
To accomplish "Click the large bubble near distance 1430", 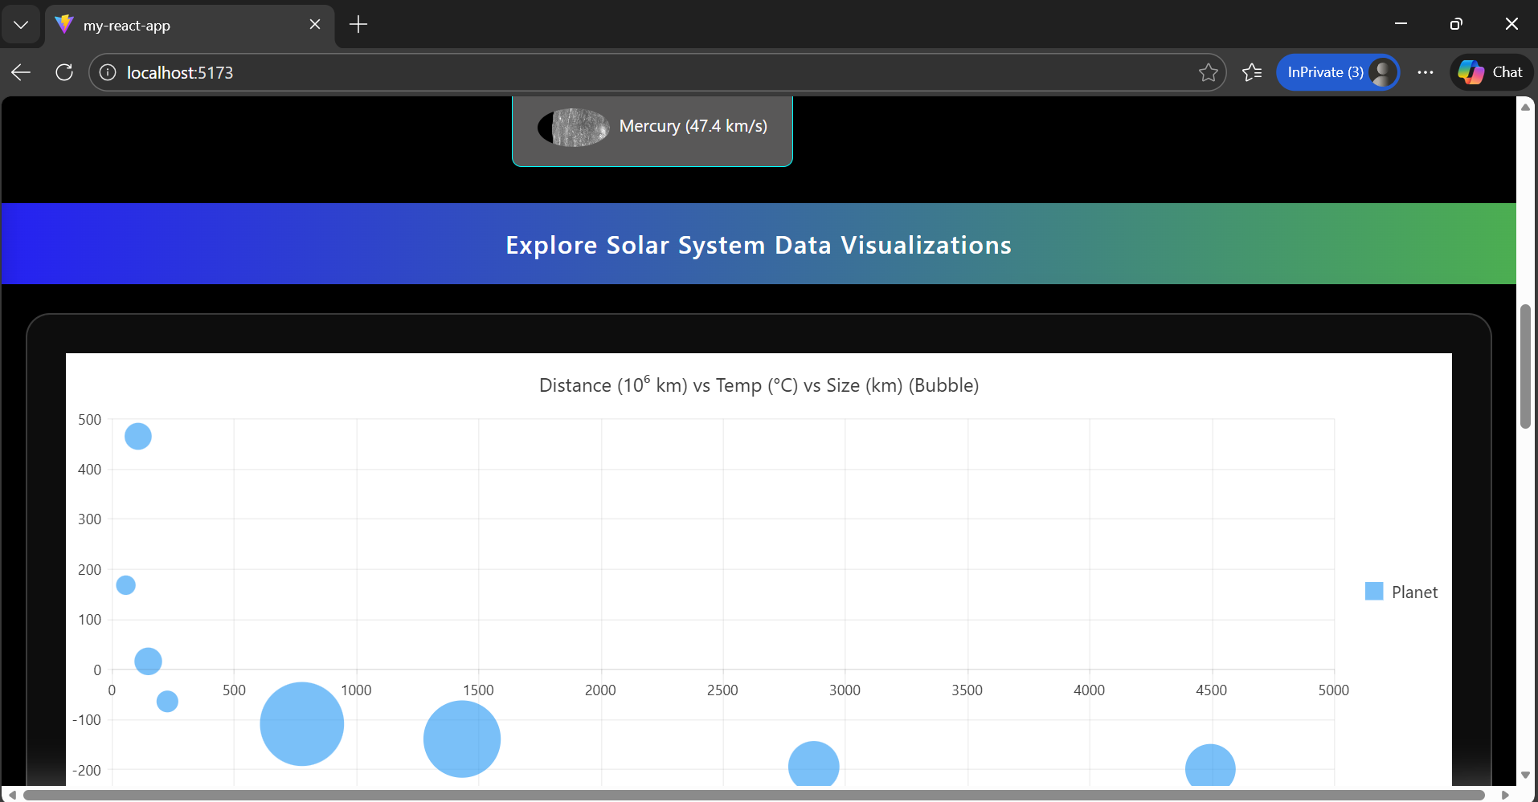I will (x=462, y=739).
